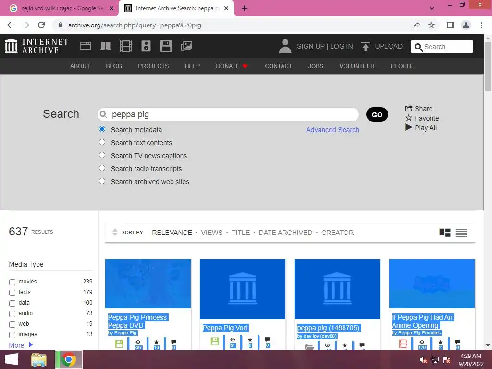Click the Play All triangle
Viewport: 492px width, 369px height.
408,127
